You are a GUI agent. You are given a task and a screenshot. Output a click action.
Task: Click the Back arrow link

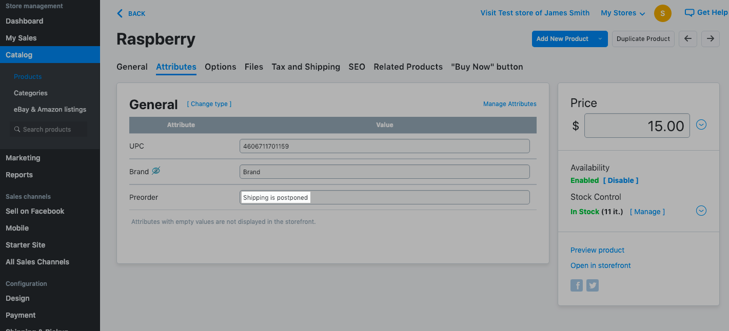[120, 13]
